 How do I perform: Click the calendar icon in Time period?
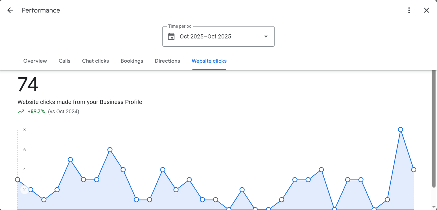(x=171, y=37)
